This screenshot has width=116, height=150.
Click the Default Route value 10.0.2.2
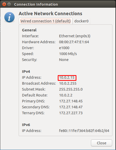click(x=66, y=95)
